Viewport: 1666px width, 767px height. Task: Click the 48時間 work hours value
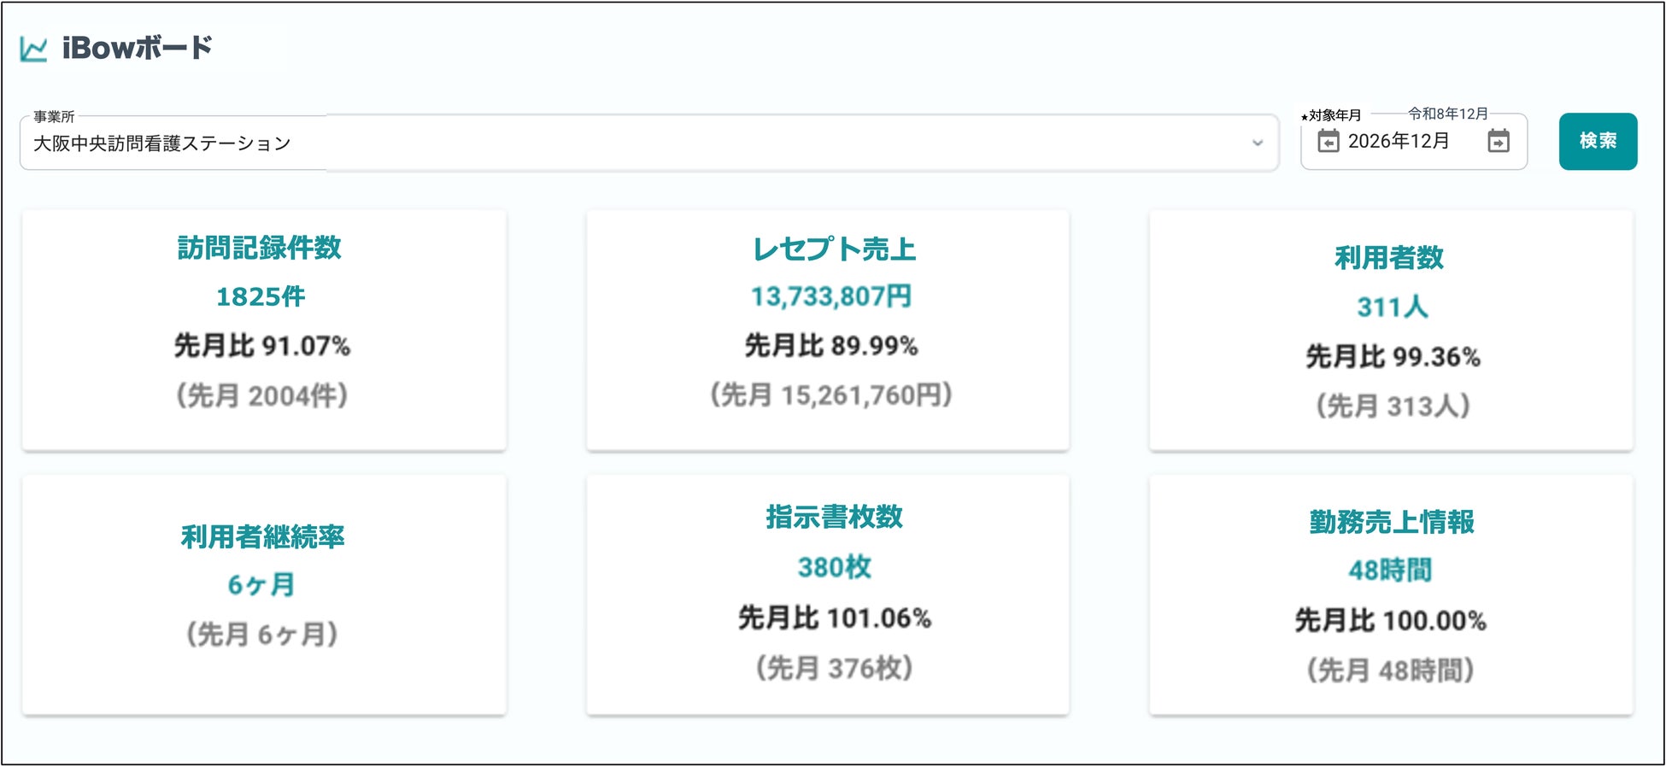tap(1390, 570)
